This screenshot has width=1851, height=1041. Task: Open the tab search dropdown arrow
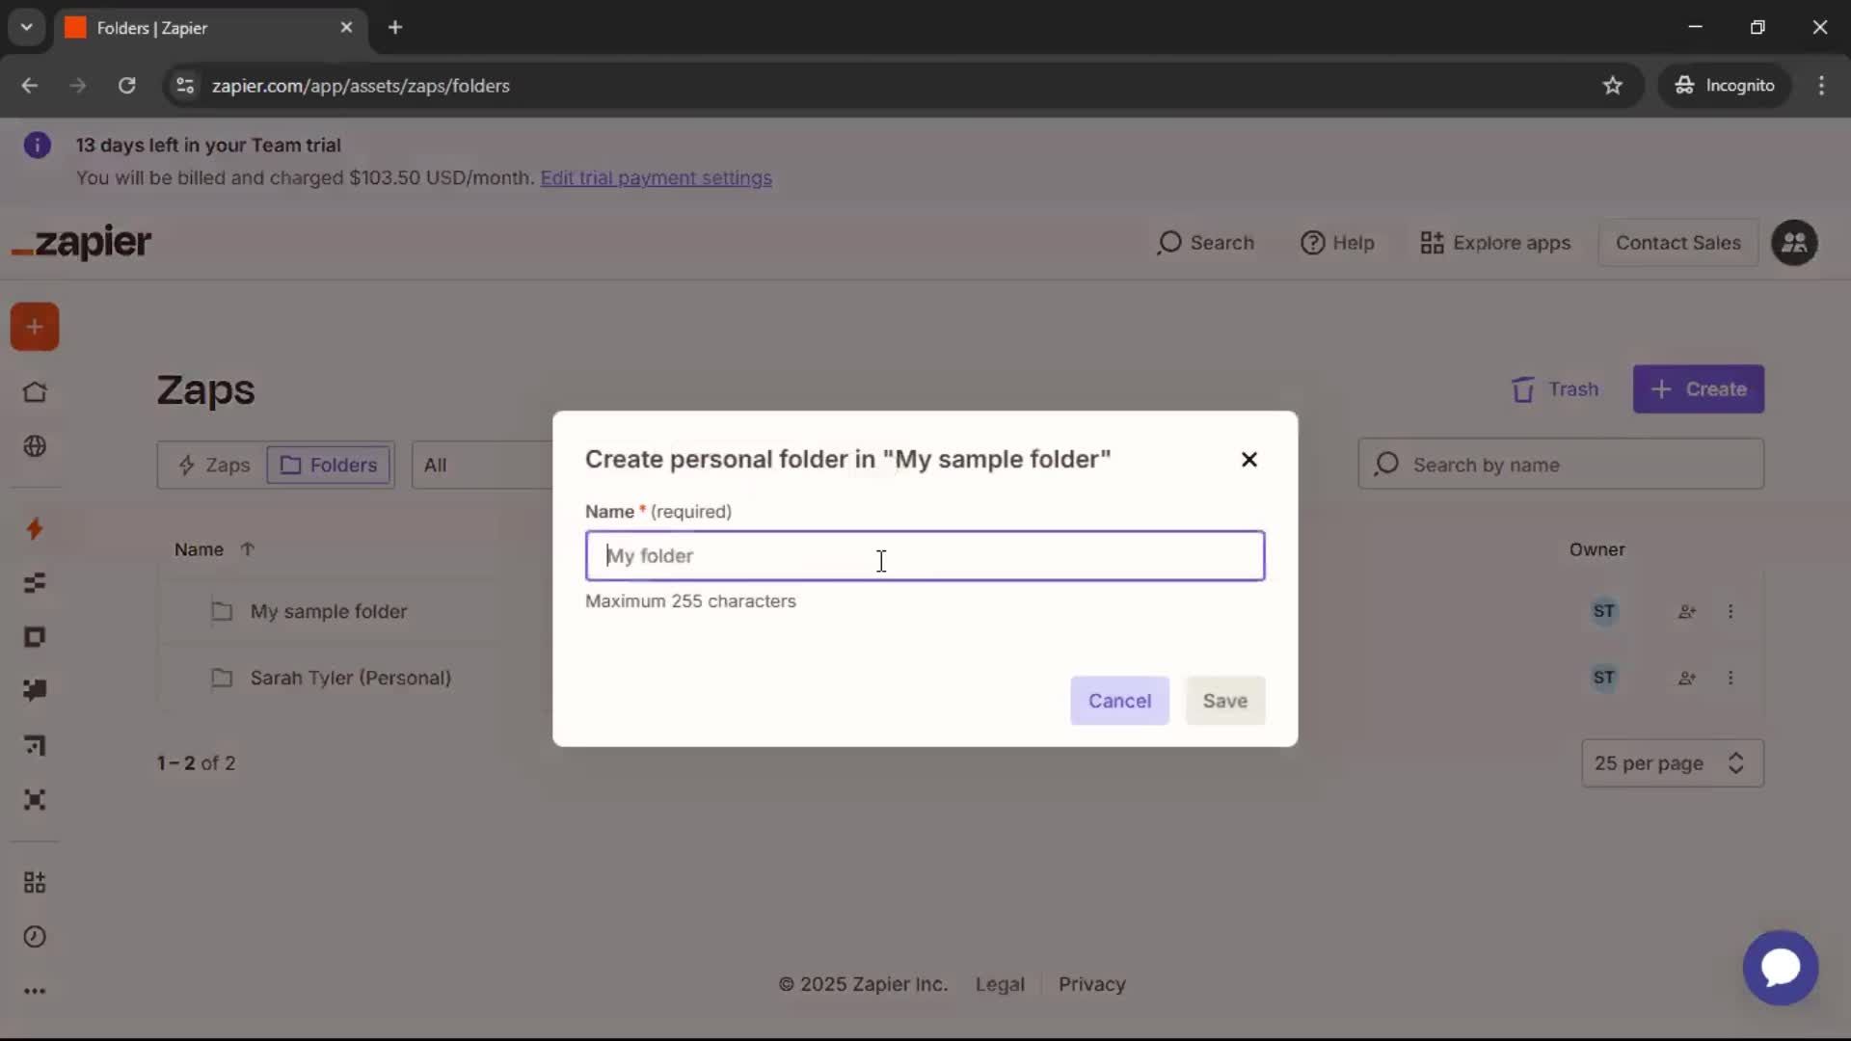click(26, 28)
